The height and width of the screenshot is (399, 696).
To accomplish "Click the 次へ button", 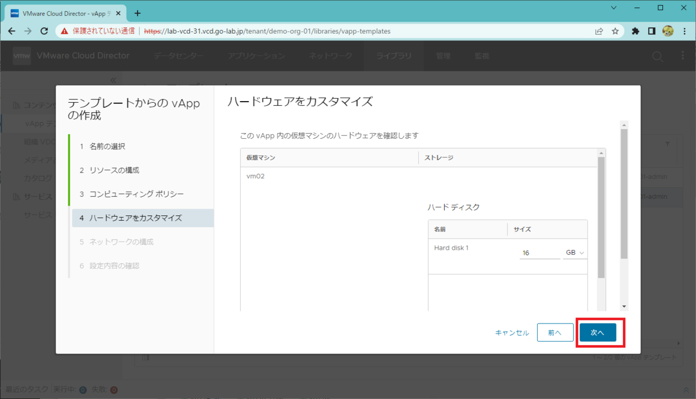I will tap(598, 332).
